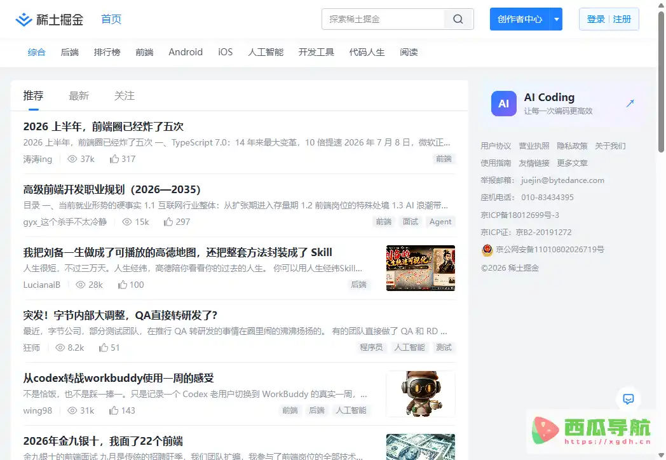Click the views eye icon showing 15k
This screenshot has height=460, width=666.
coord(127,222)
